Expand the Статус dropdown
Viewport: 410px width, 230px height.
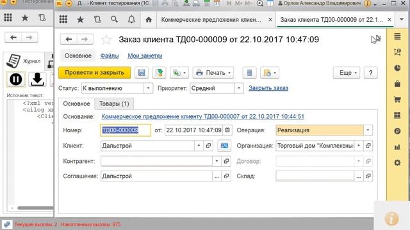pos(148,88)
